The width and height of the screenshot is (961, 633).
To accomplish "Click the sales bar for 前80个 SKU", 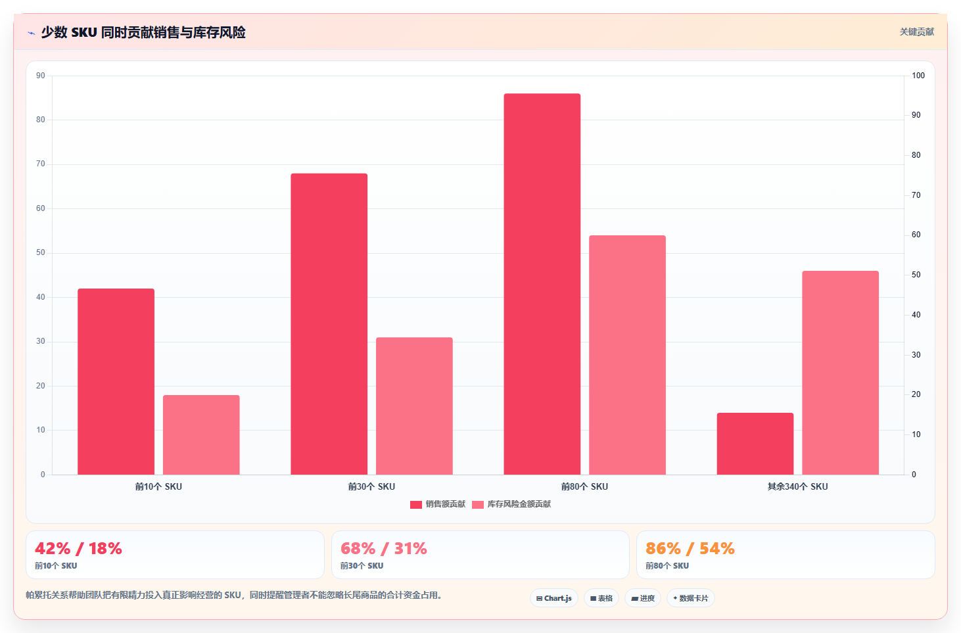I will tap(542, 284).
